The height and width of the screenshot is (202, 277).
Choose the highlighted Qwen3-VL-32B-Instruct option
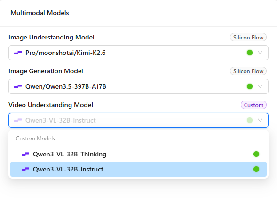click(x=138, y=169)
